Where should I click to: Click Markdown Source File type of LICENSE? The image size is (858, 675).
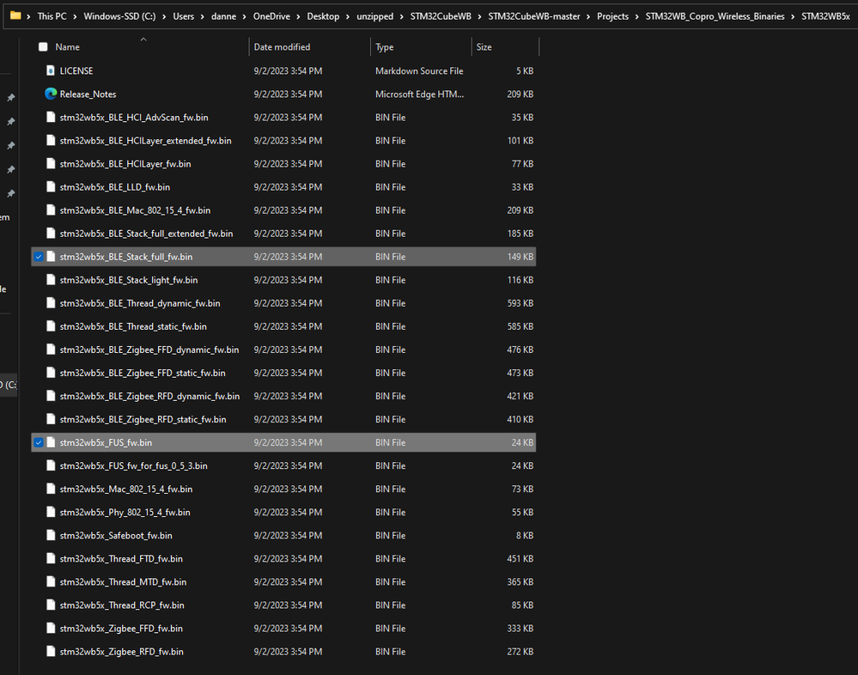click(419, 70)
